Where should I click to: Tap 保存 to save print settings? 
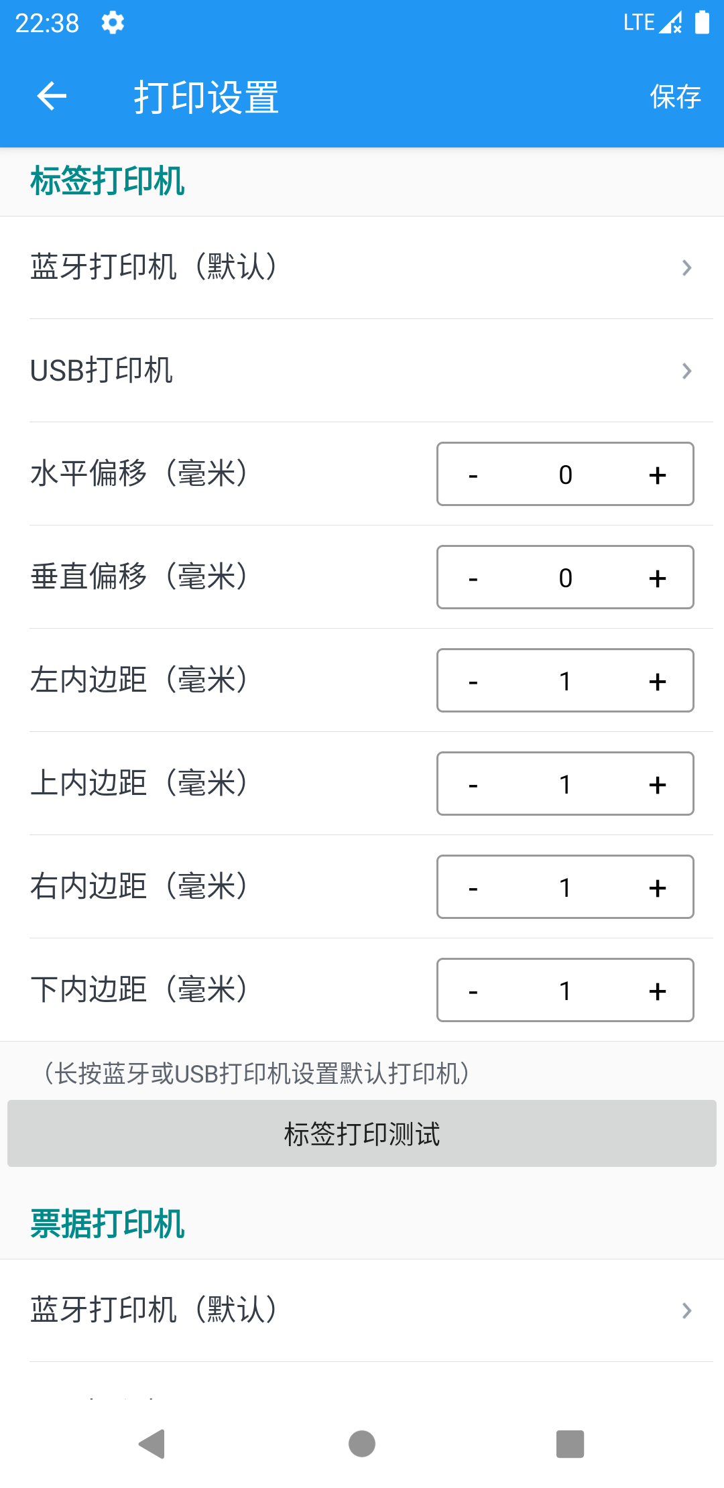[x=675, y=97]
